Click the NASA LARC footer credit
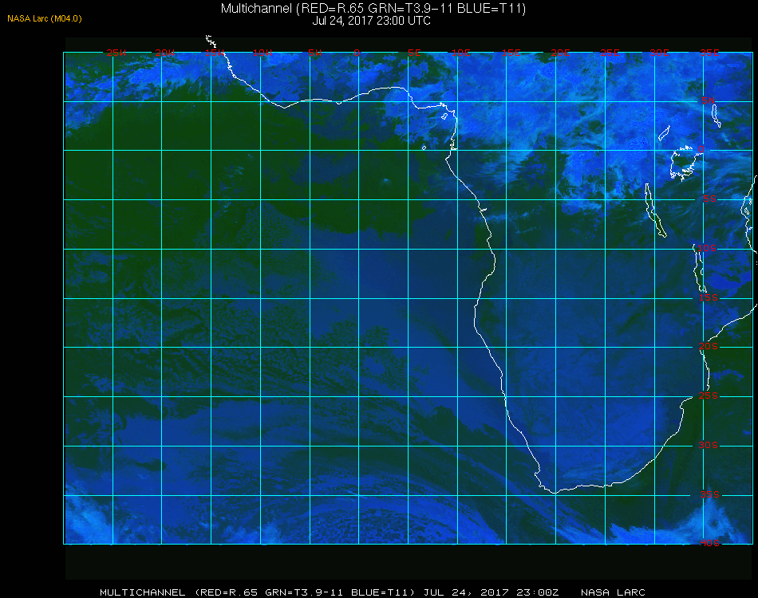Image resolution: width=758 pixels, height=598 pixels. pos(613,592)
